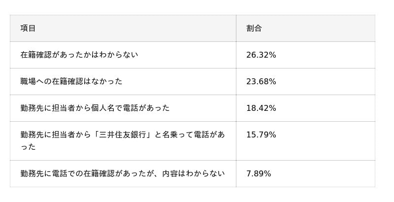
Task: Click the 割合 column header
Action: pos(254,29)
